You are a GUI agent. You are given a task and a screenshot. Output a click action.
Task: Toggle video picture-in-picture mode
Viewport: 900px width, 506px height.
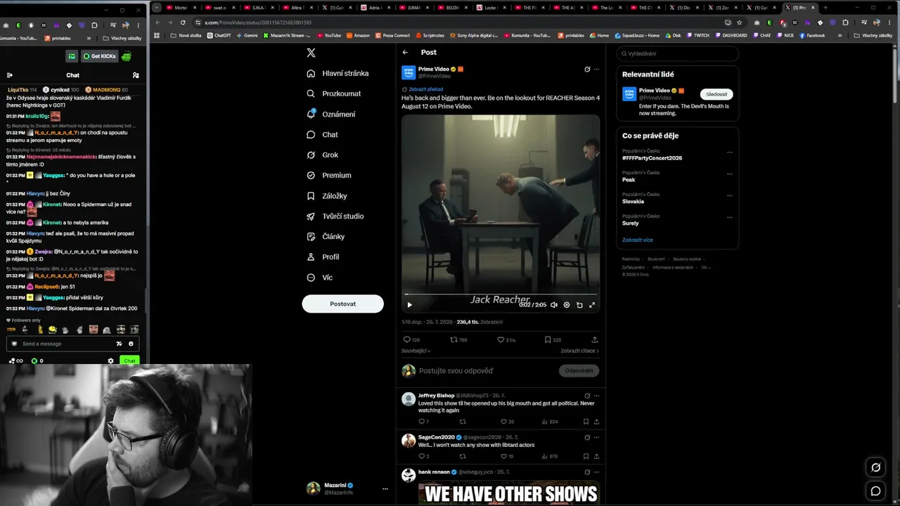(579, 304)
